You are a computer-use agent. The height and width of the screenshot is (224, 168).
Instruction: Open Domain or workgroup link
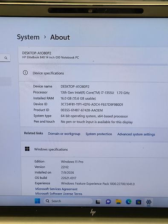coord(64,134)
